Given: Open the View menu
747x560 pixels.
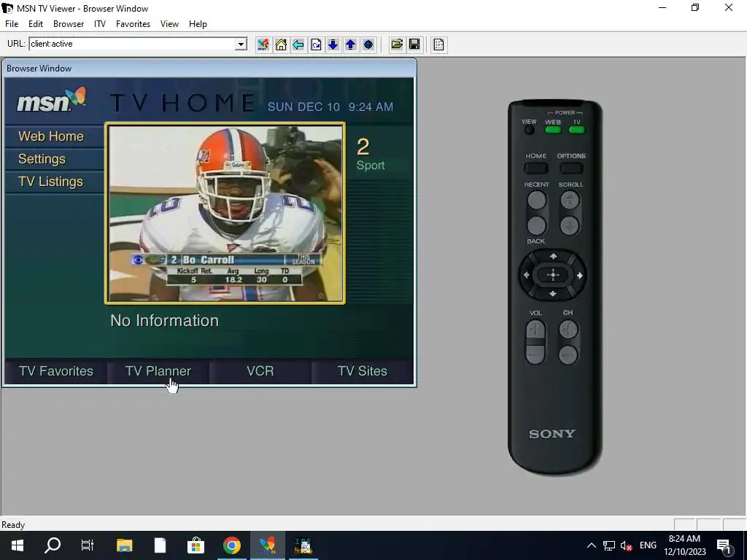Looking at the screenshot, I should pos(169,24).
